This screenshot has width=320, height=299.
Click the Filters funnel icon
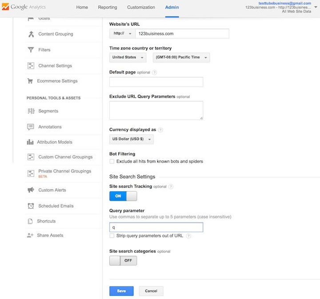click(x=31, y=50)
